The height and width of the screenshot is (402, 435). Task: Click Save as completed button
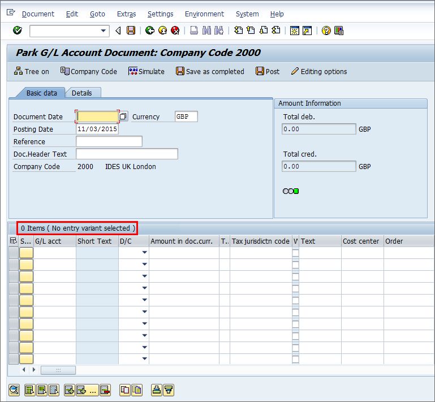click(210, 72)
